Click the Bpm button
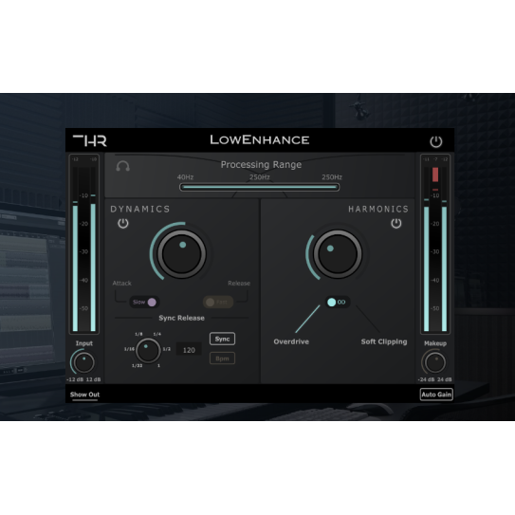515x515 pixels. [x=222, y=359]
